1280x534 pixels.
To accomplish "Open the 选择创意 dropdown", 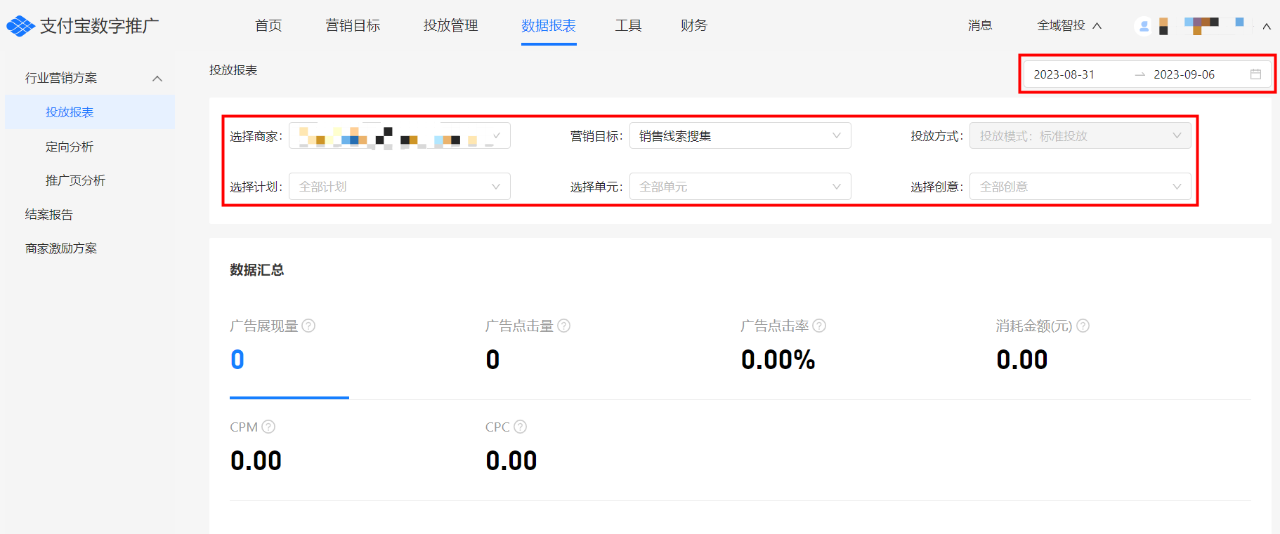I will tap(1080, 187).
